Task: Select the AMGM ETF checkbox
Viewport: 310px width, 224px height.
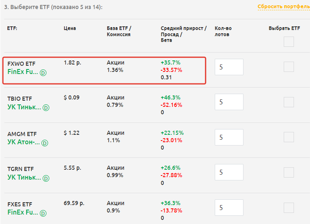Action: [x=289, y=137]
